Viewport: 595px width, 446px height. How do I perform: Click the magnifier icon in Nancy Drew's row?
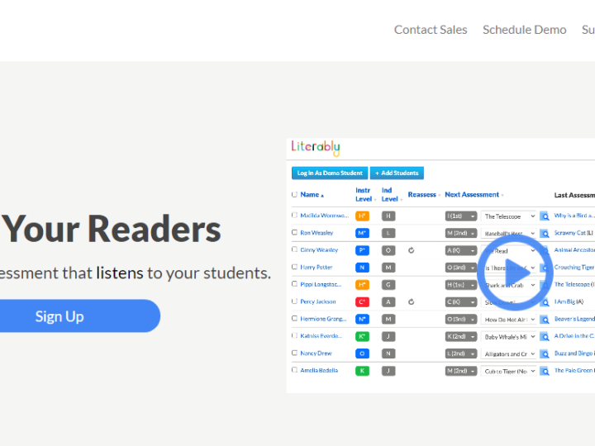point(545,353)
